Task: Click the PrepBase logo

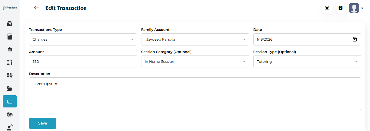Action: (x=10, y=8)
